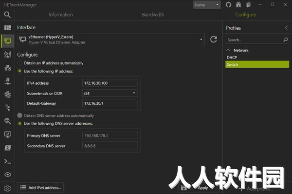Switch to the Bandwidth tab
Screen dimensions: 292x194
point(153,15)
